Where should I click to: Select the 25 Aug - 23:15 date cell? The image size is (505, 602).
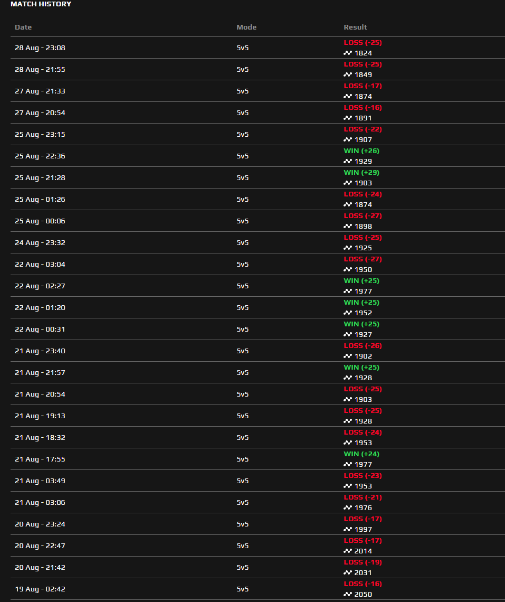click(40, 134)
